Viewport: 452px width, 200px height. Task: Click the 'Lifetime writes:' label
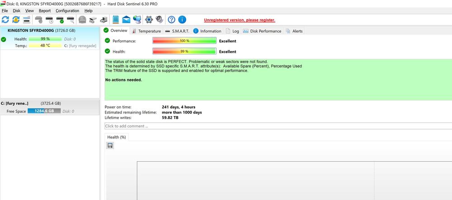(118, 118)
